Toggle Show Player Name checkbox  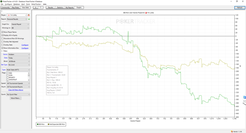[x=2, y=32]
